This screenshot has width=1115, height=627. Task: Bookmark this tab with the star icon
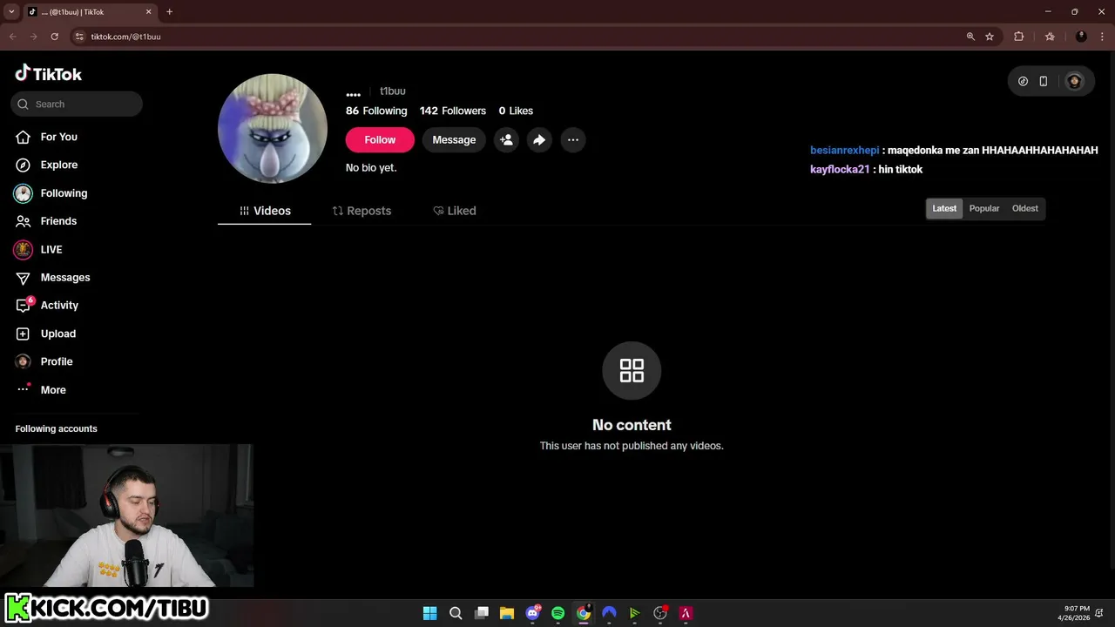point(990,37)
